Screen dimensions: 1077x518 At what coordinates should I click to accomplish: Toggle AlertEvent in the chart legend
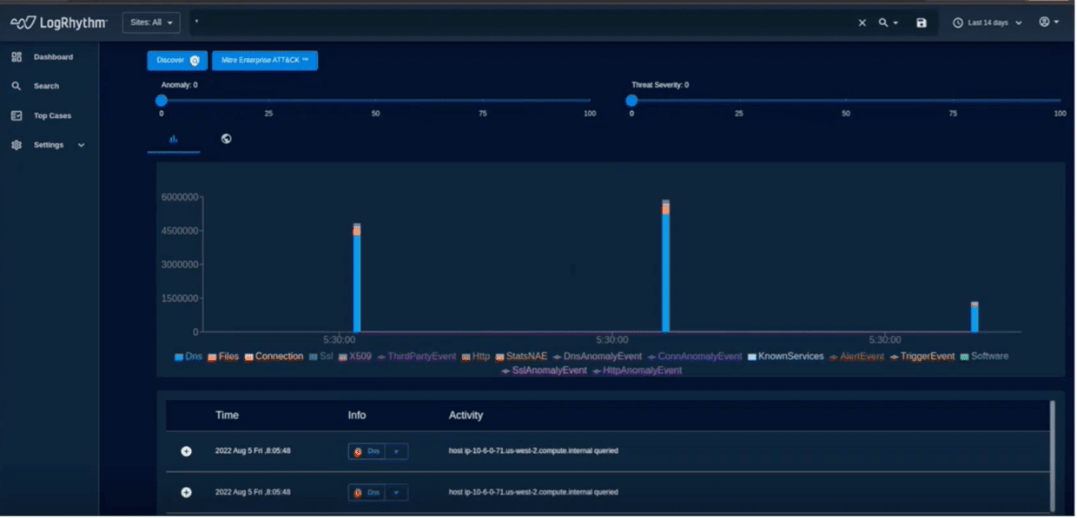856,357
